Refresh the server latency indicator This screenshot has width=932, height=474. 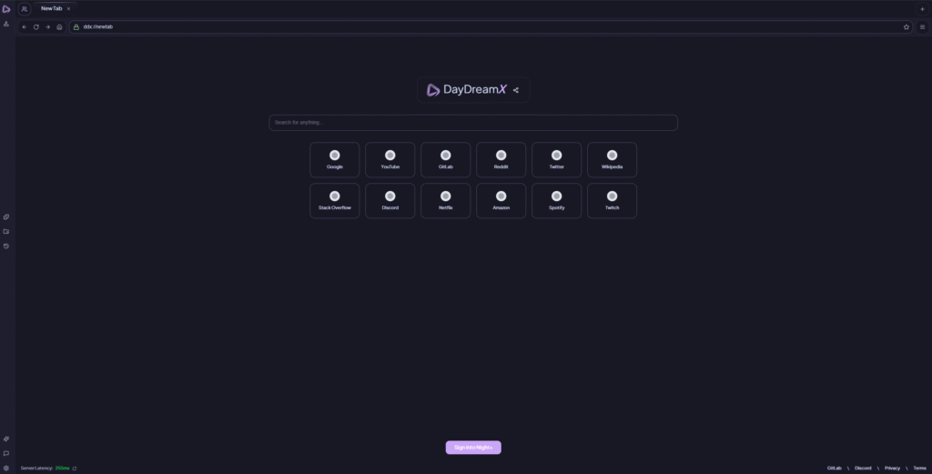(75, 469)
